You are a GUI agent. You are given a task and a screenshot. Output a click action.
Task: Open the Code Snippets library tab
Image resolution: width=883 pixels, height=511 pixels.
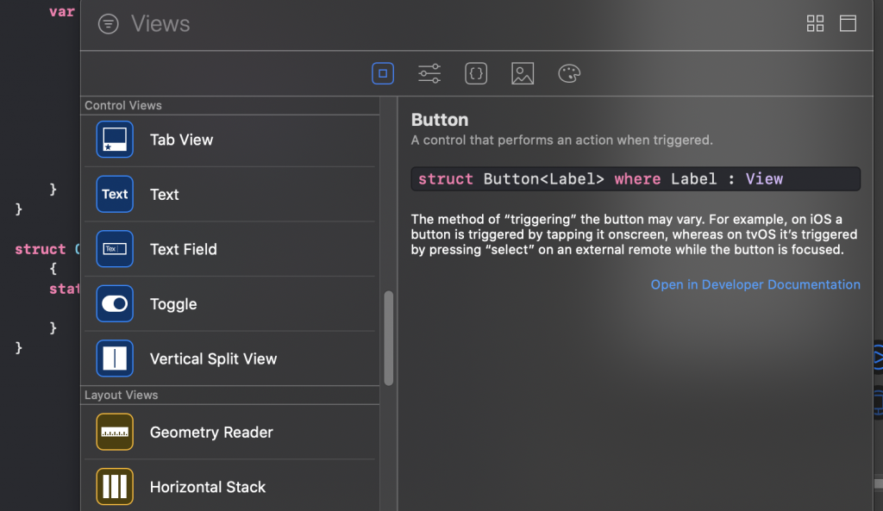pos(476,74)
